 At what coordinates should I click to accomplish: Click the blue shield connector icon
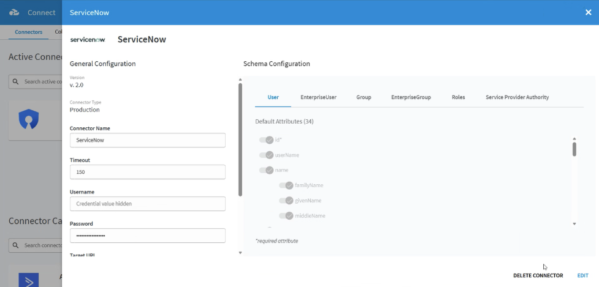pyautogui.click(x=29, y=119)
